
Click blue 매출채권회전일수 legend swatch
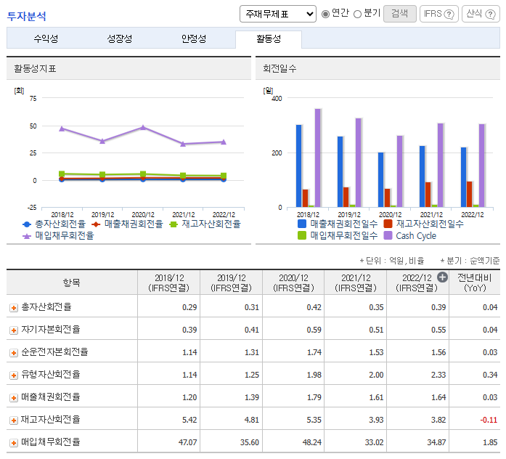(302, 224)
